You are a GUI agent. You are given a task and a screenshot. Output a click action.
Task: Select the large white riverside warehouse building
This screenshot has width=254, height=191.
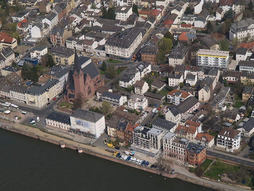point(87,122)
